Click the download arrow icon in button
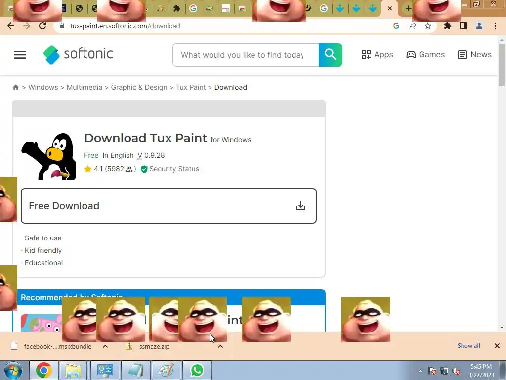506x380 pixels. pos(301,206)
